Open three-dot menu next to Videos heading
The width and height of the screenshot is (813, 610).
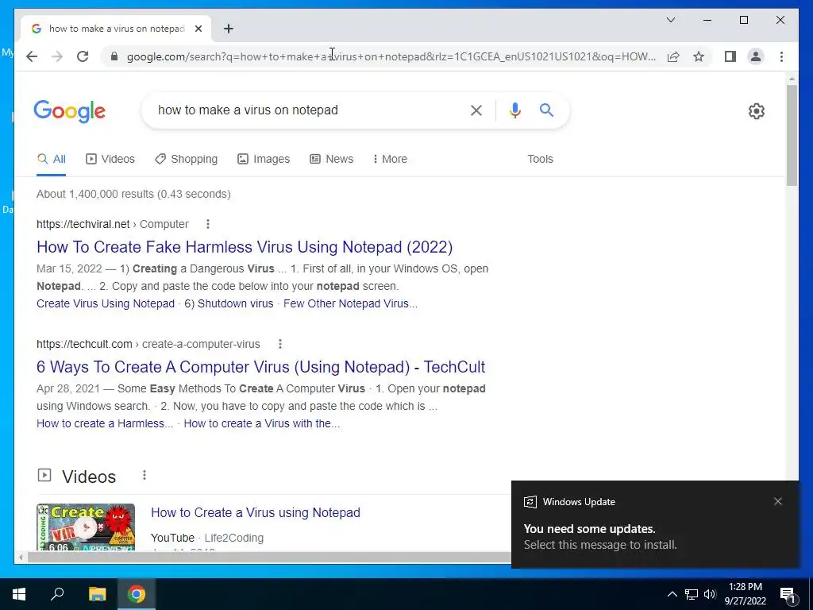coord(144,475)
